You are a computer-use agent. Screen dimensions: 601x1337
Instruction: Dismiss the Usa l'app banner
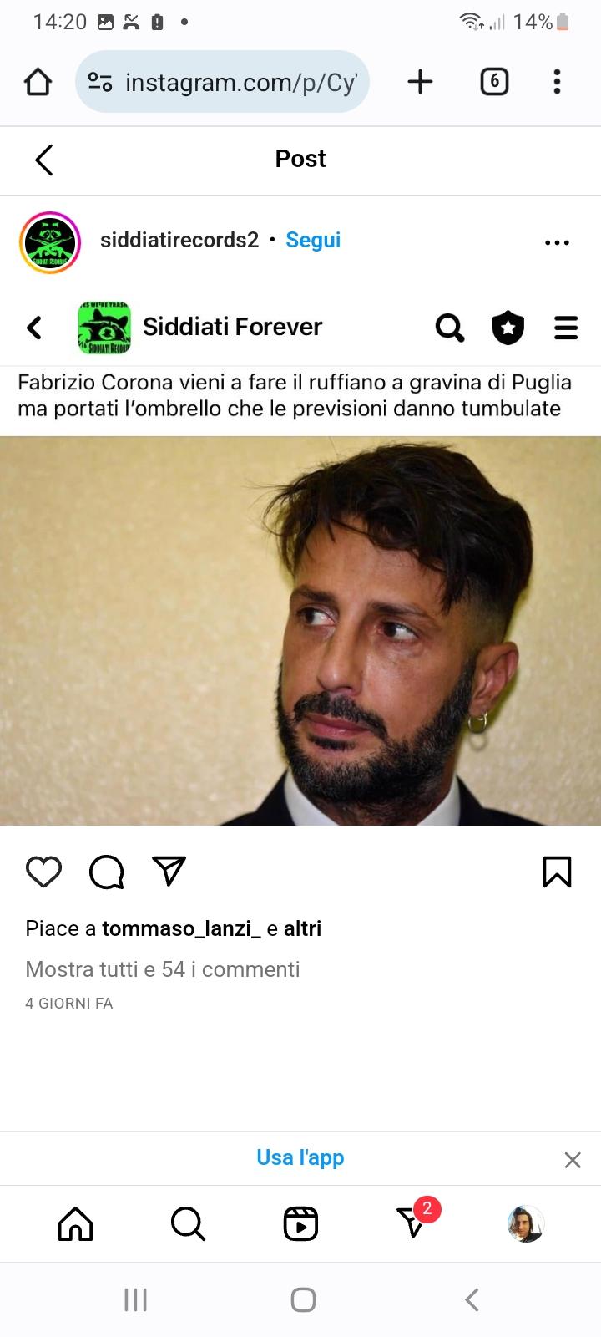tap(573, 1160)
